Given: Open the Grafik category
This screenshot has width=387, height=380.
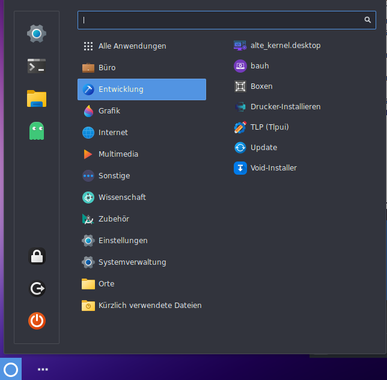Looking at the screenshot, I should 109,111.
